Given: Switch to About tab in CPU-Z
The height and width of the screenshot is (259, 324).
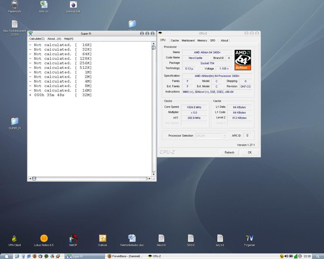Looking at the screenshot, I should point(224,40).
